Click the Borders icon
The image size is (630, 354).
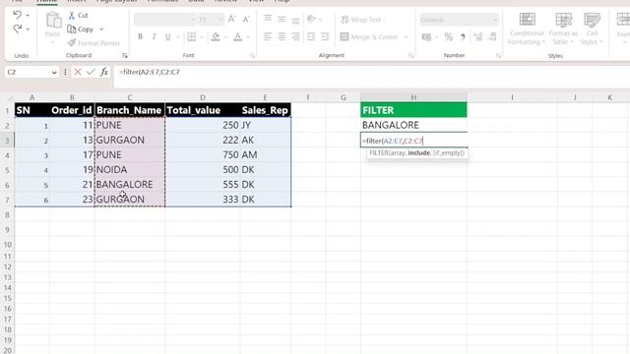(x=192, y=37)
